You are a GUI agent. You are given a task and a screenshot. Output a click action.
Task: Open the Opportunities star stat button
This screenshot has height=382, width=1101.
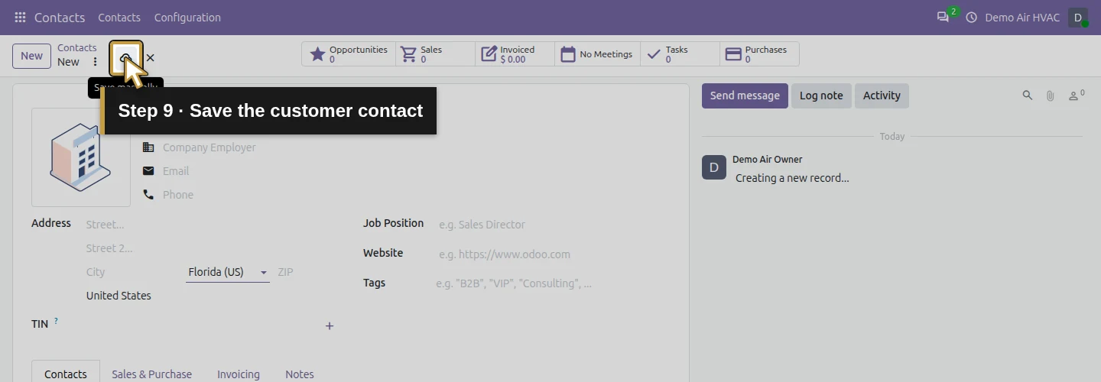click(349, 54)
